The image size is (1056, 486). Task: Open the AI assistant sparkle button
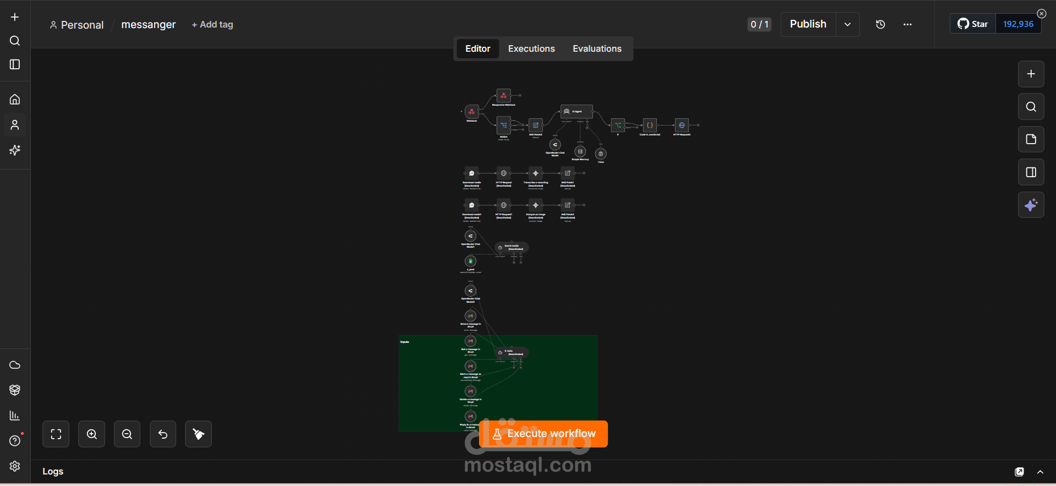click(1031, 205)
